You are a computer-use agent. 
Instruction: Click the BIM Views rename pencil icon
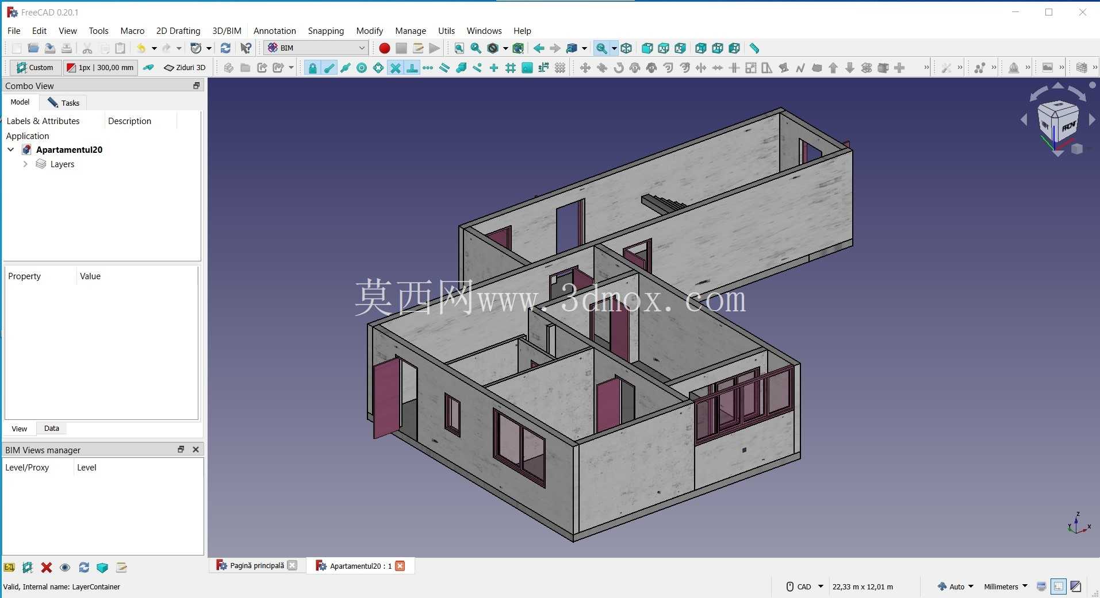[x=121, y=568]
